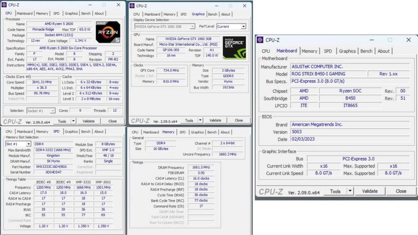The height and width of the screenshot is (235, 418).
Task: Click the ROG STRIX B450-I GAMING model field
Action: (329, 74)
